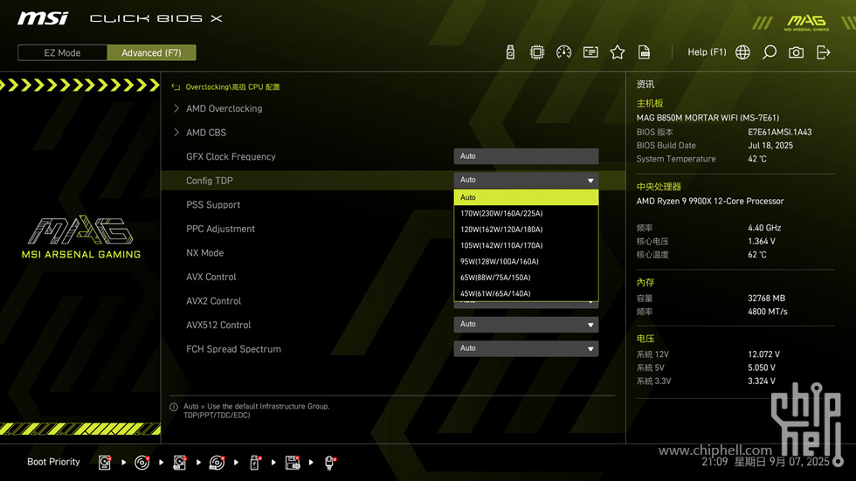This screenshot has height=481, width=856.
Task: Select the network cable boot priority icon
Action: (330, 463)
